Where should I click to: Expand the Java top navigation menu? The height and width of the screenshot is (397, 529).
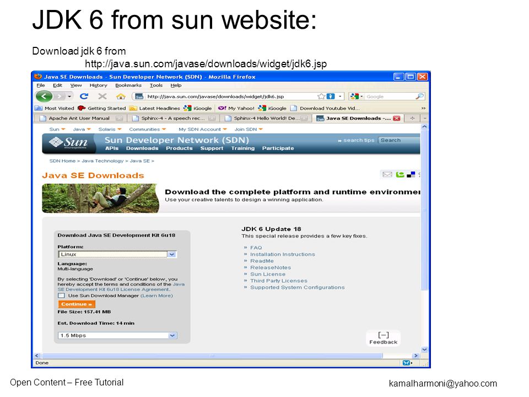(x=82, y=129)
